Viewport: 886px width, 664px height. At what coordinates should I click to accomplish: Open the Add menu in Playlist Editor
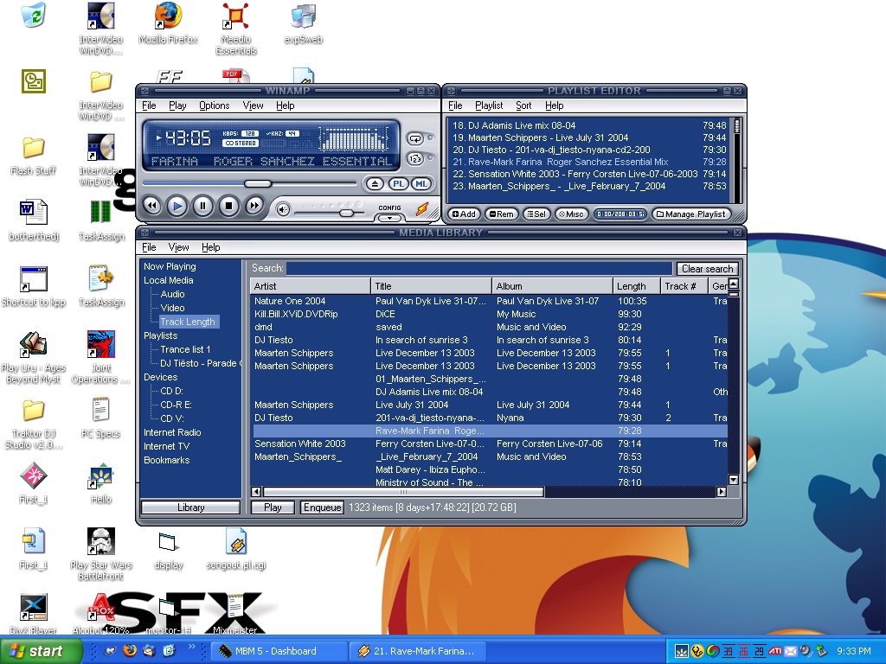pyautogui.click(x=464, y=214)
